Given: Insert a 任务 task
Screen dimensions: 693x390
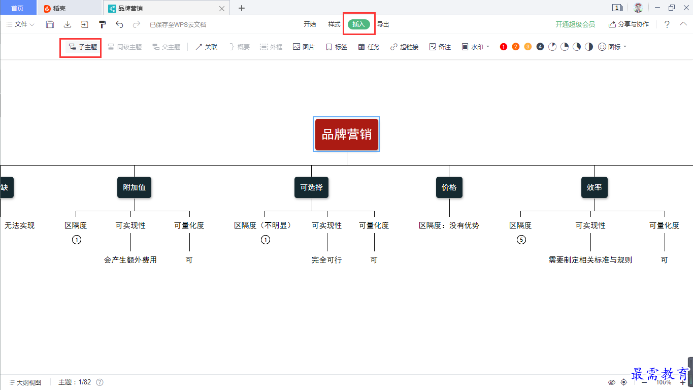Looking at the screenshot, I should (369, 47).
